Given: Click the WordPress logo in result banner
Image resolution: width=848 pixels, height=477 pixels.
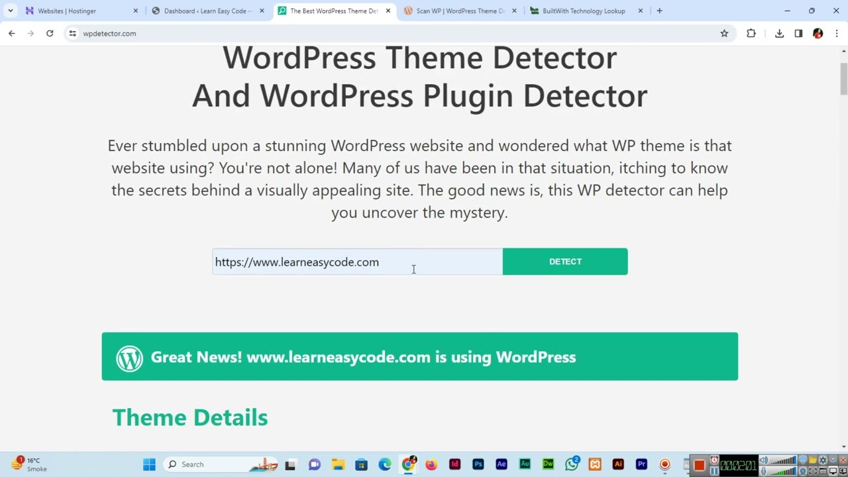Looking at the screenshot, I should pyautogui.click(x=129, y=358).
